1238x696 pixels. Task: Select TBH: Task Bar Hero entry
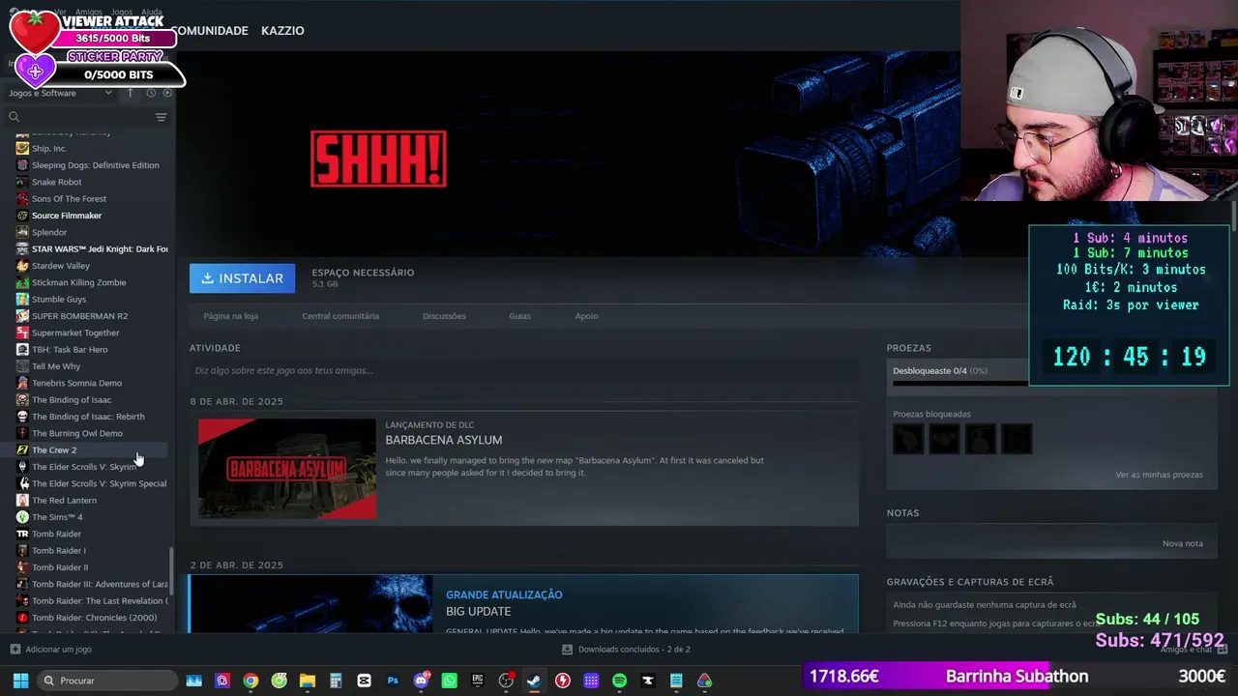click(x=70, y=350)
